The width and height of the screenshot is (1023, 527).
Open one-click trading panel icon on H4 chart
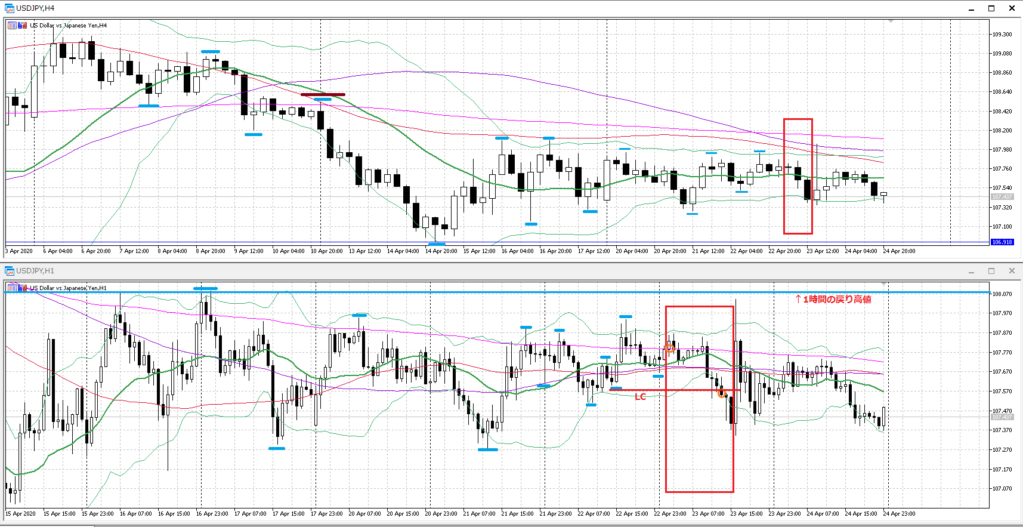[12, 26]
